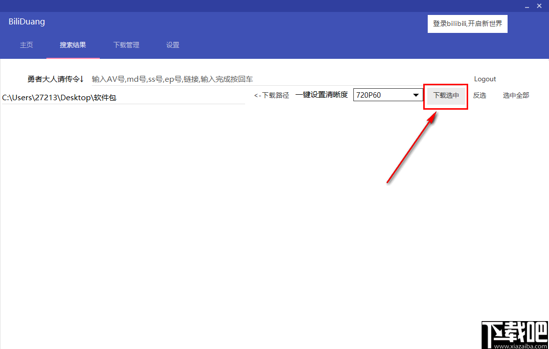Screen dimensions: 549x349
Task: Switch to the 主页 tab
Action: 26,45
